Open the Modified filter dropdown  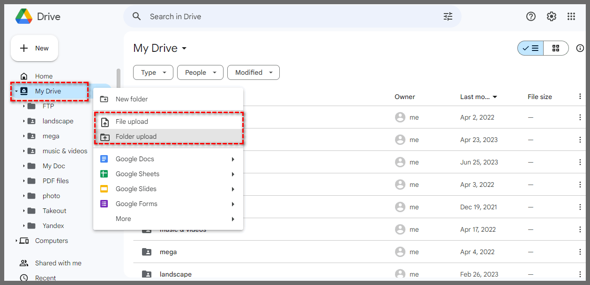point(253,72)
